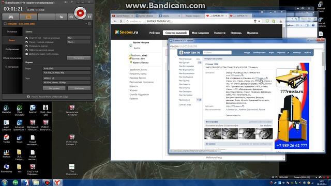Open IObit Uninstaller desktop icon
The width and height of the screenshot is (331, 186).
tap(20, 110)
